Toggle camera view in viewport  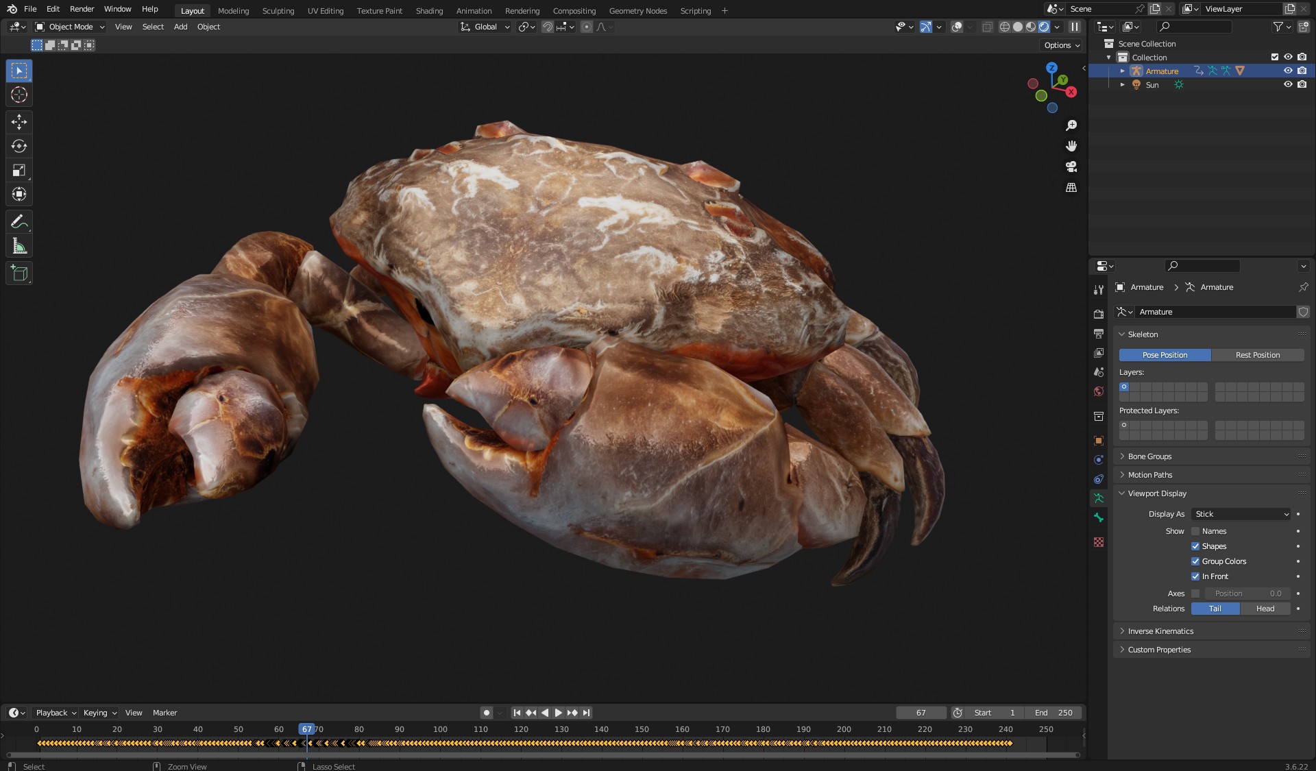point(1071,167)
